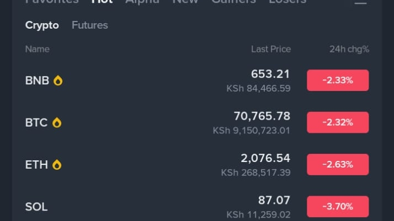Switch to the Futures tab
The height and width of the screenshot is (221, 394).
pyautogui.click(x=90, y=25)
